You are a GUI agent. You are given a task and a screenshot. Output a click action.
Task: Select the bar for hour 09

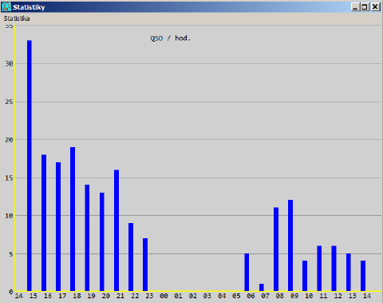pyautogui.click(x=290, y=245)
